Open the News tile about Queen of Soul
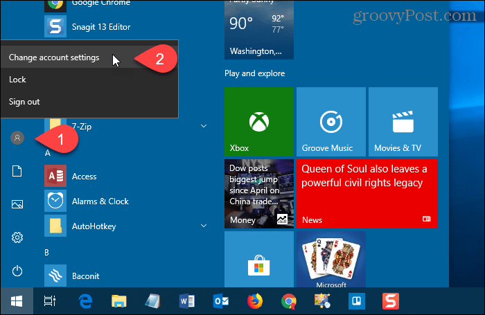485x315 pixels. click(367, 194)
